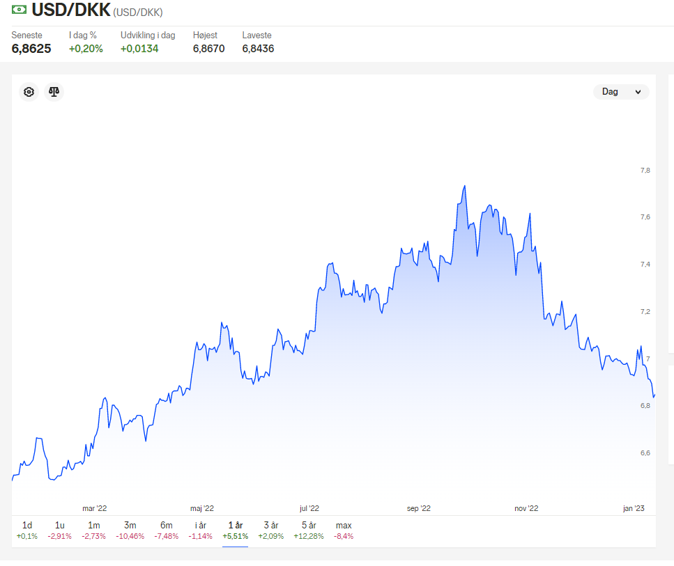
Task: Click the 'sep '22' axis label
Action: coord(419,508)
